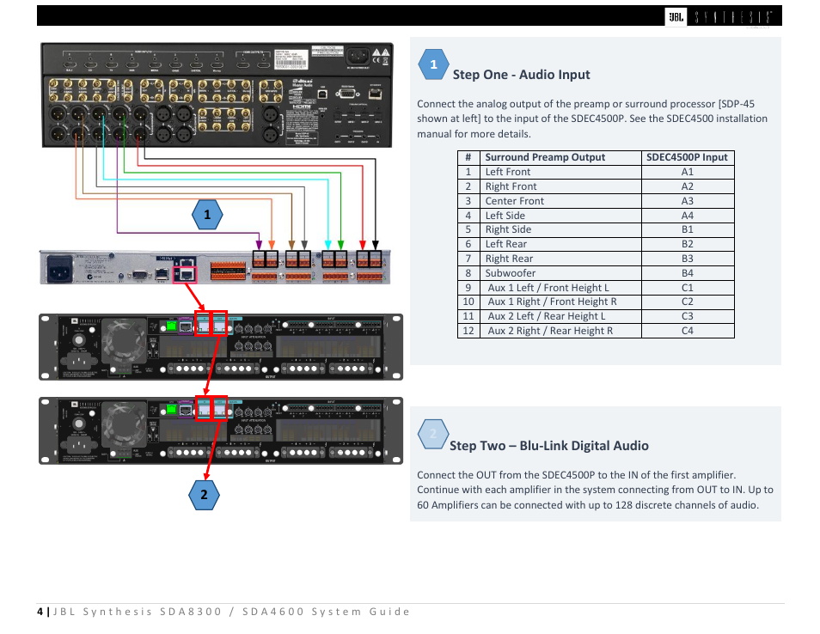820x634 pixels.
Task: Click the page number '4' in the footer
Action: coord(40,612)
